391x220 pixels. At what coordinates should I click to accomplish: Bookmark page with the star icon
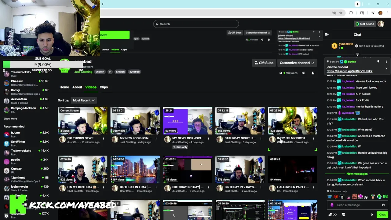tap(341, 13)
